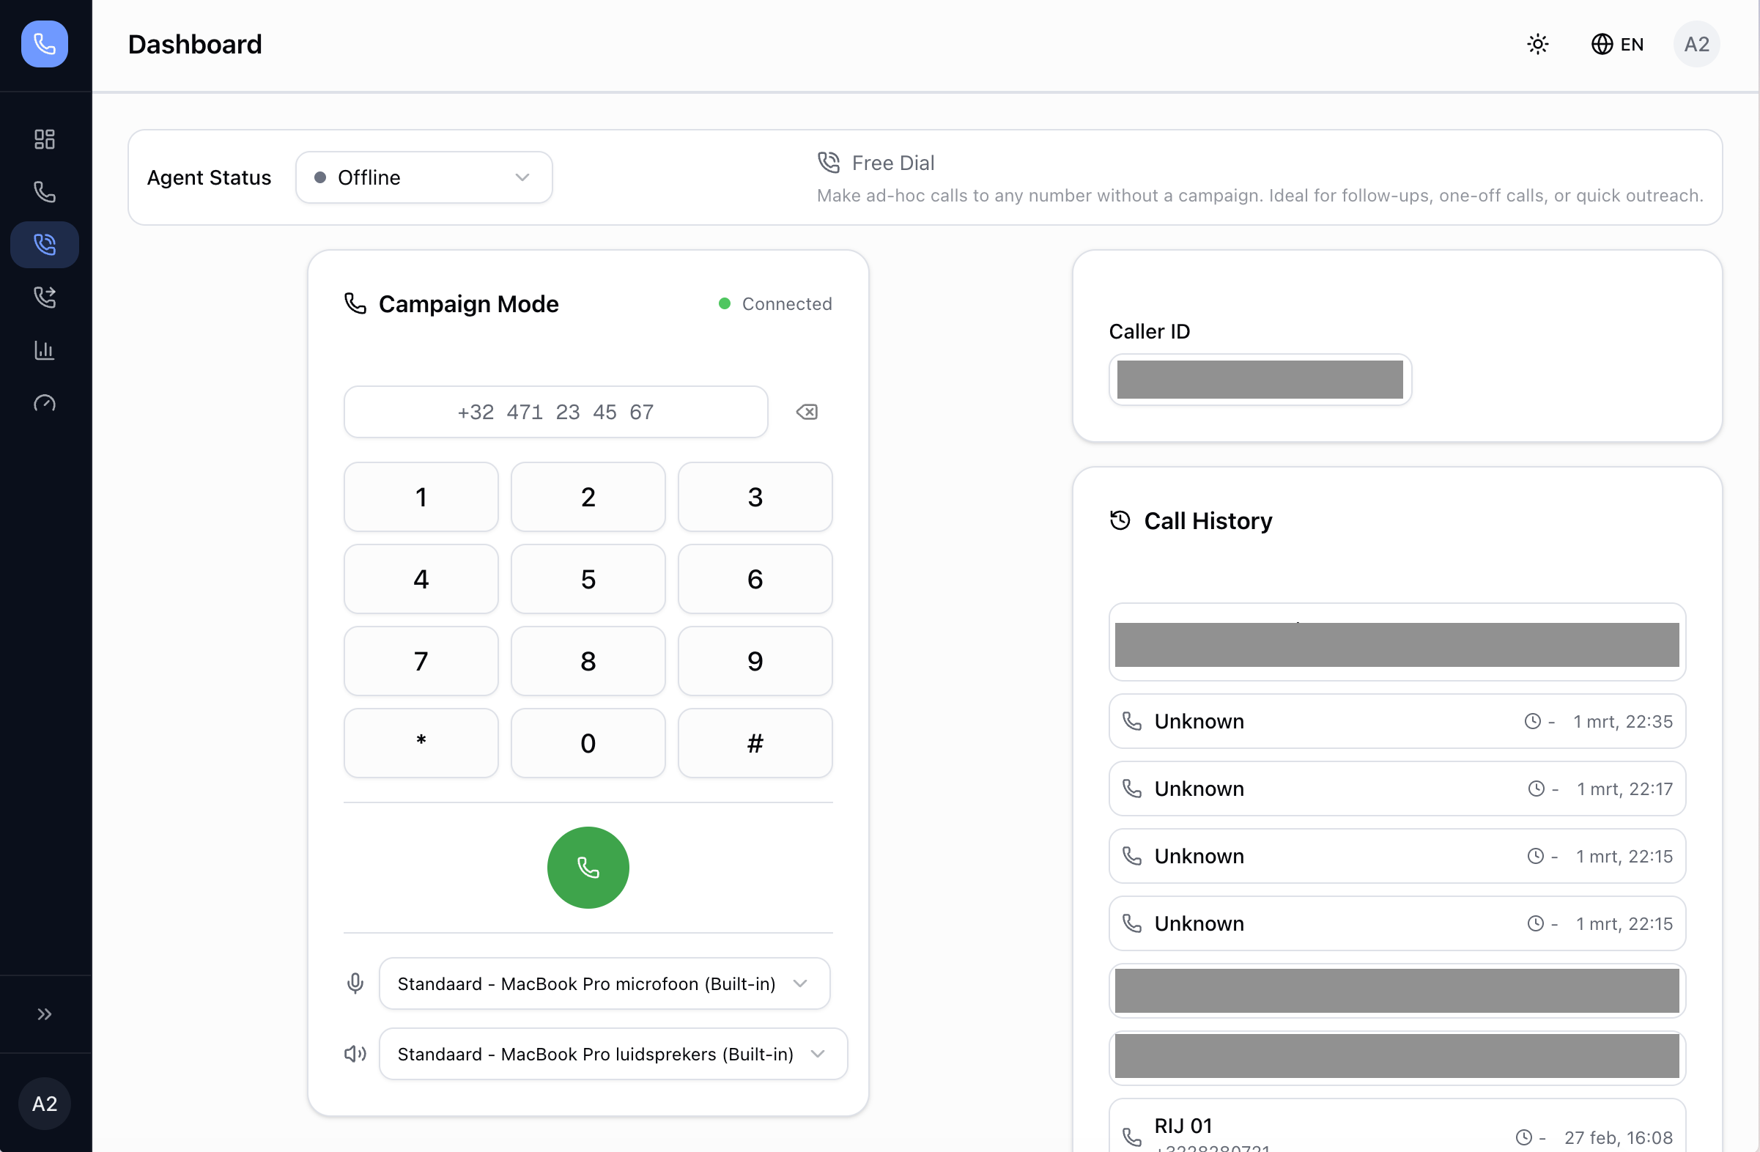The image size is (1760, 1152).
Task: Open the Dashboard grid icon in sidebar
Action: click(45, 139)
